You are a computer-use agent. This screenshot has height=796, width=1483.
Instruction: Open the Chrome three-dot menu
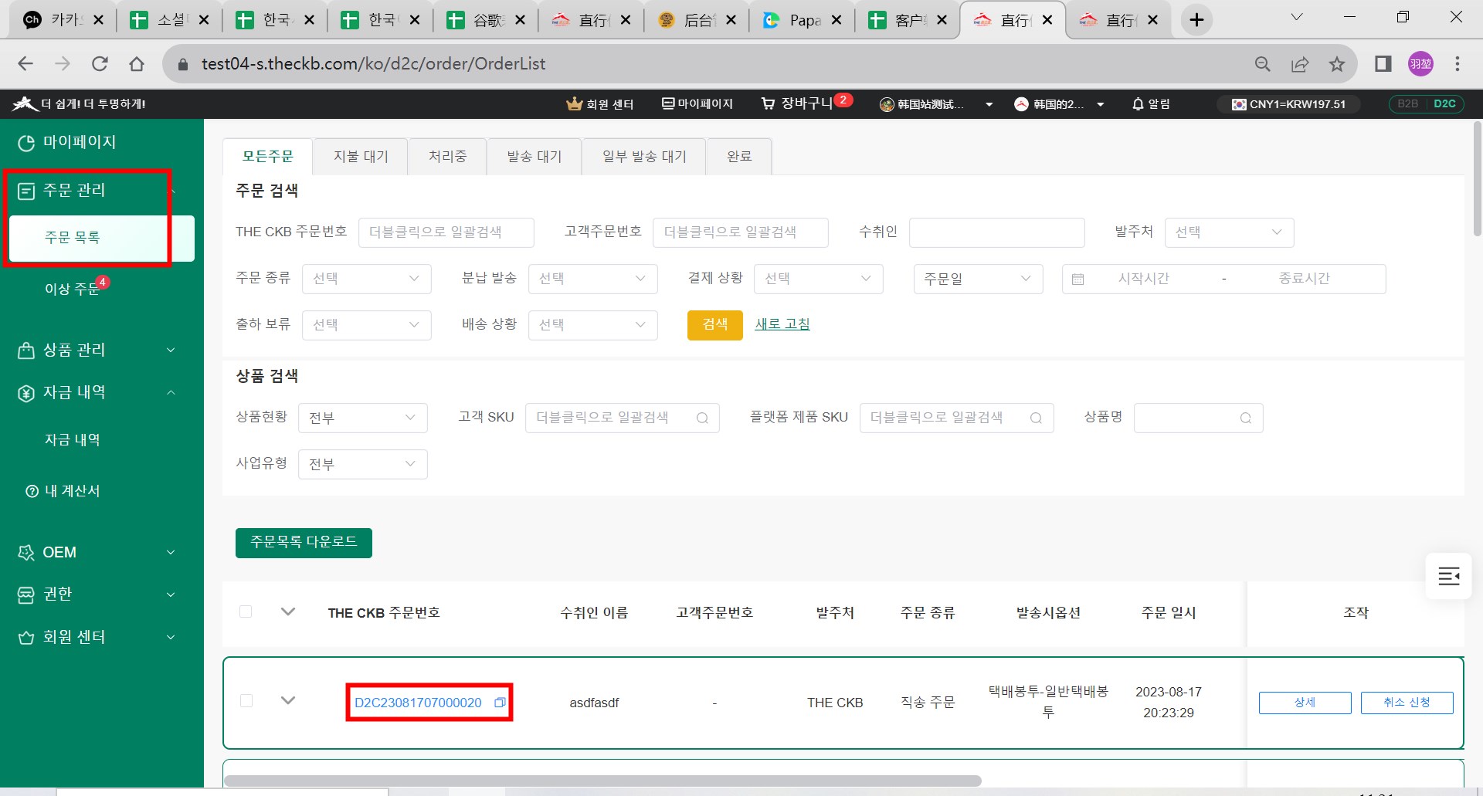(1458, 64)
